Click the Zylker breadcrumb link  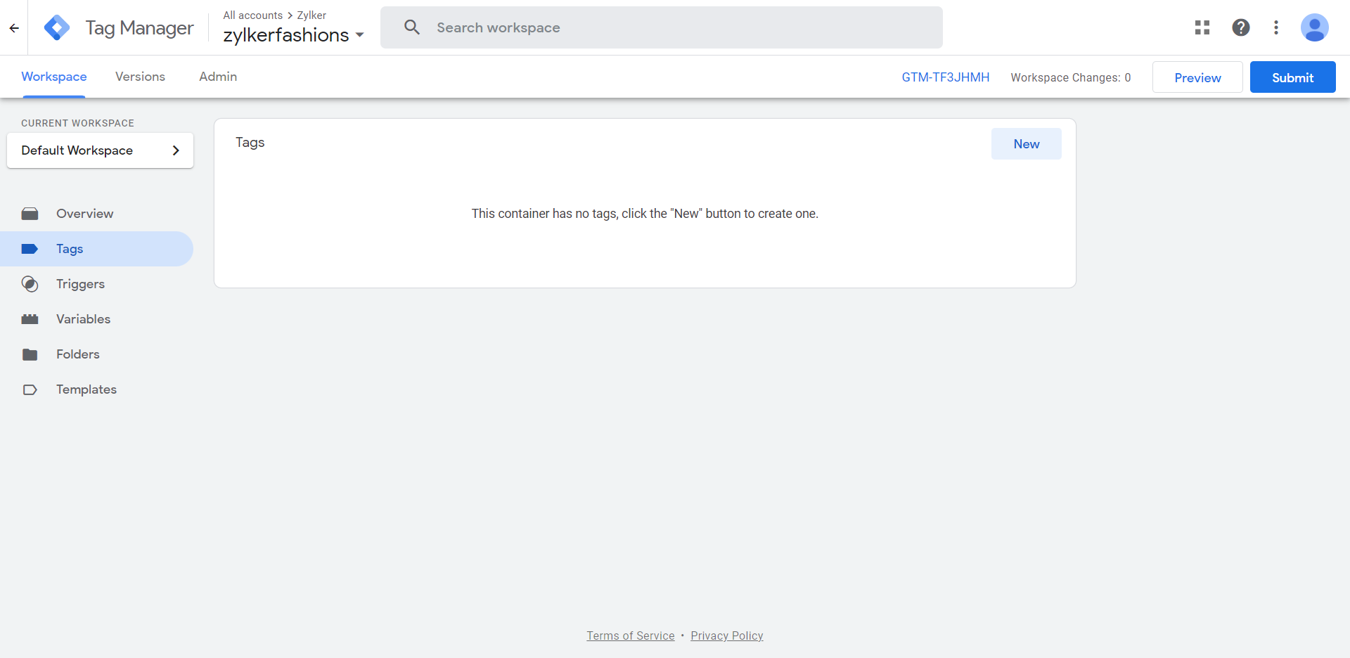pos(311,15)
